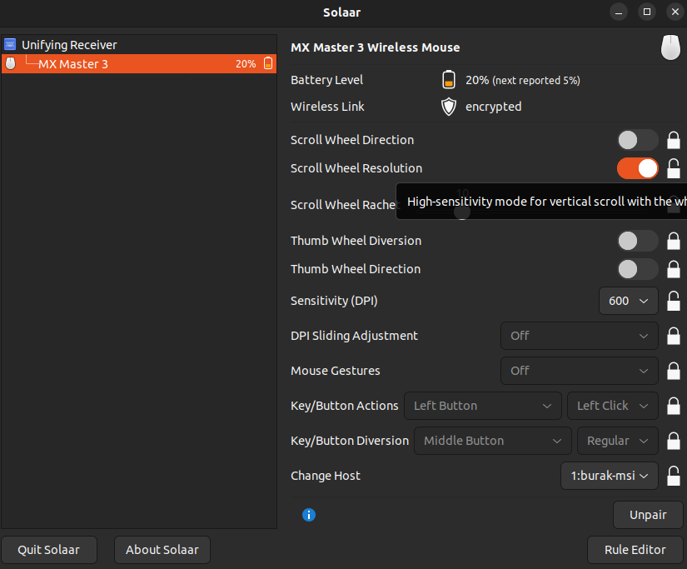687x569 pixels.
Task: Click the 'encrypted' wireless link status text
Action: point(493,107)
